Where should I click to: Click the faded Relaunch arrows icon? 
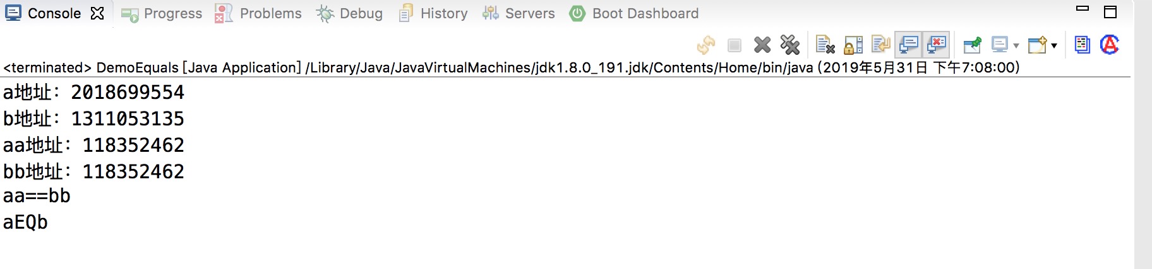tap(706, 45)
